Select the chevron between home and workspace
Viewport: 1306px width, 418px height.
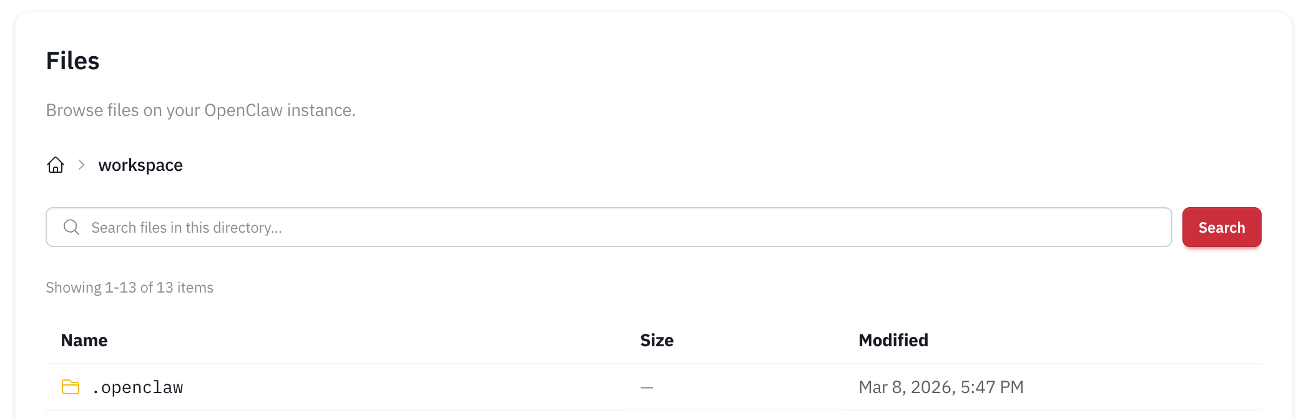click(81, 165)
